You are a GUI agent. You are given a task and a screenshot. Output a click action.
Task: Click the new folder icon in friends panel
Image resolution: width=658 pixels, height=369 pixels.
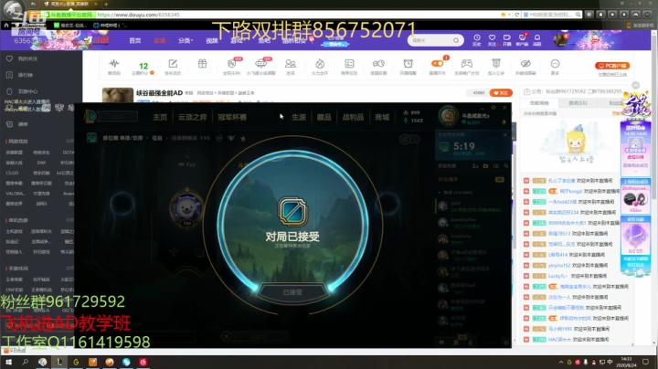[x=485, y=166]
